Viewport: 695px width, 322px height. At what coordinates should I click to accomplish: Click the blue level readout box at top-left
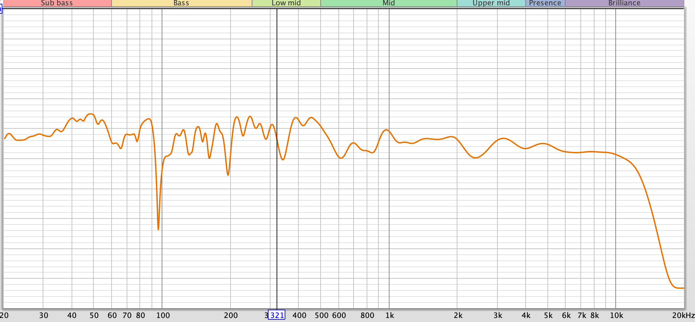[1, 9]
